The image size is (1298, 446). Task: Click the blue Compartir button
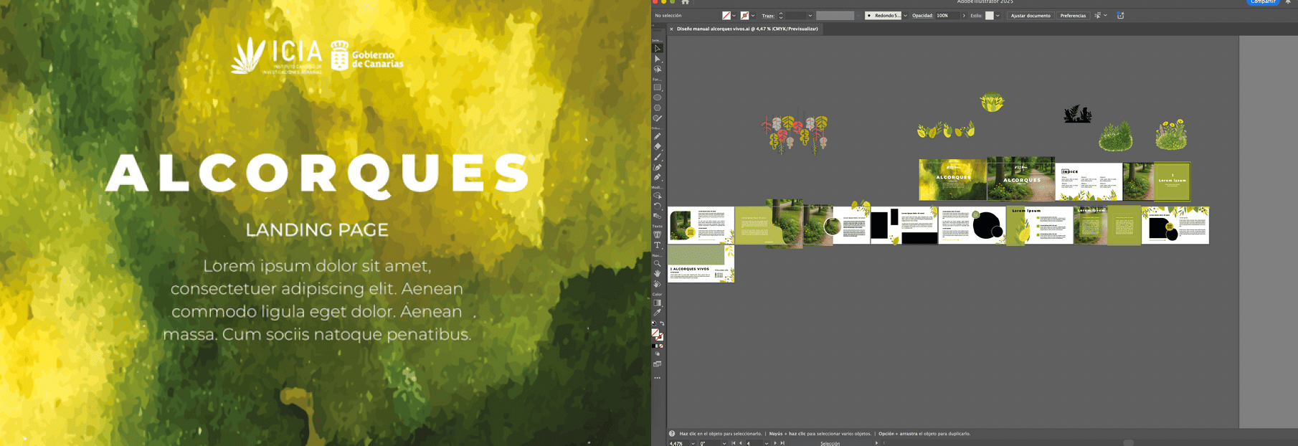coord(1263,2)
